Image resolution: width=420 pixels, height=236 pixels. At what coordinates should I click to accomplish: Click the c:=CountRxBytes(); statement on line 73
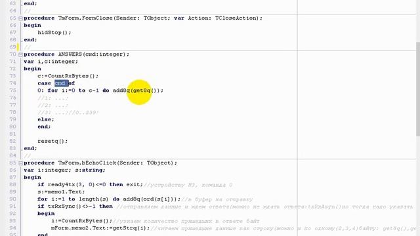pyautogui.click(x=68, y=76)
